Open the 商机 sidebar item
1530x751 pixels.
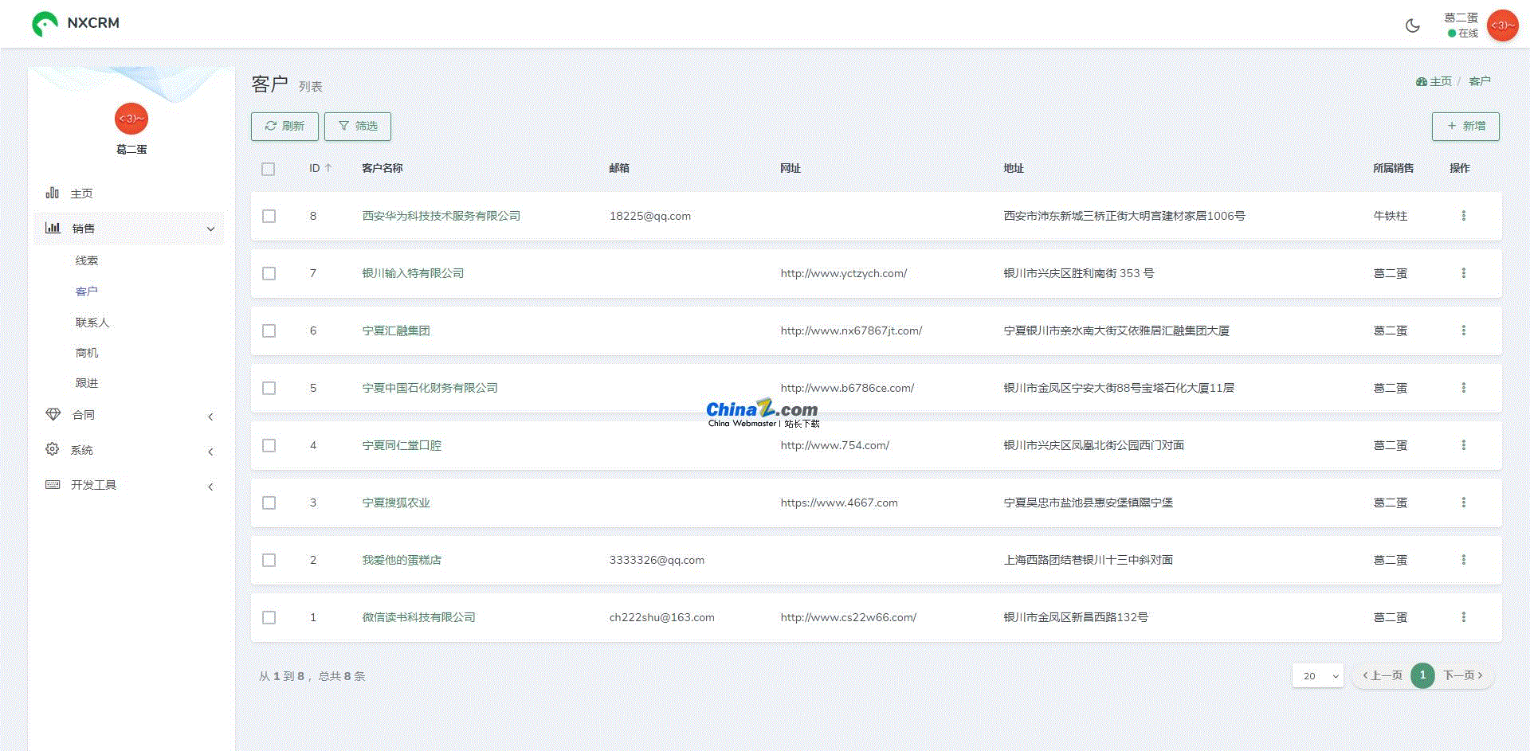pos(87,353)
